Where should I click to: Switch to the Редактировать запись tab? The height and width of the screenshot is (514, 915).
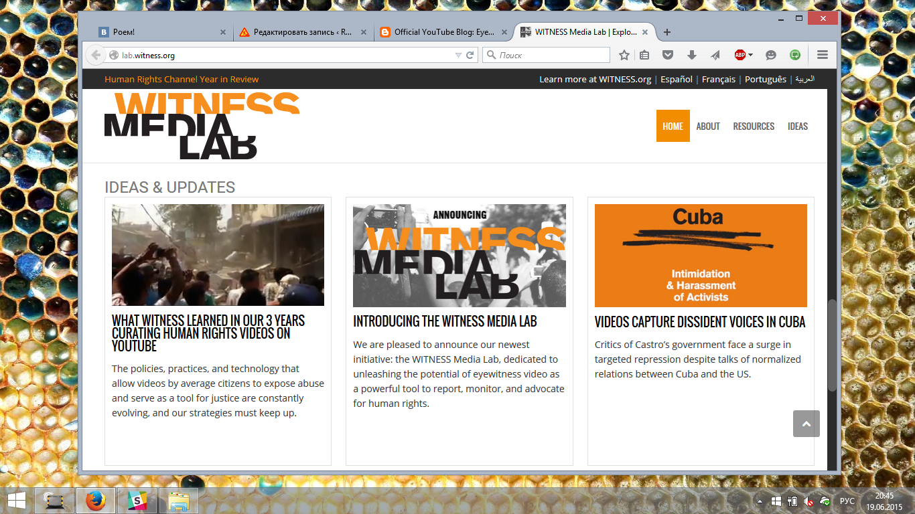[302, 32]
